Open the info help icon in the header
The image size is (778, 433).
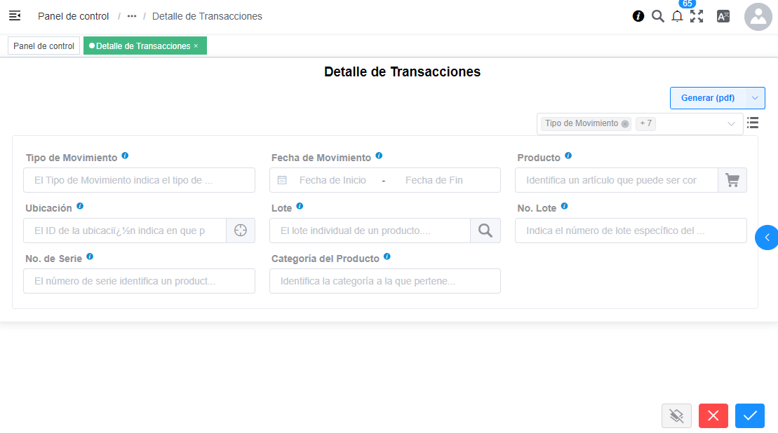[638, 16]
